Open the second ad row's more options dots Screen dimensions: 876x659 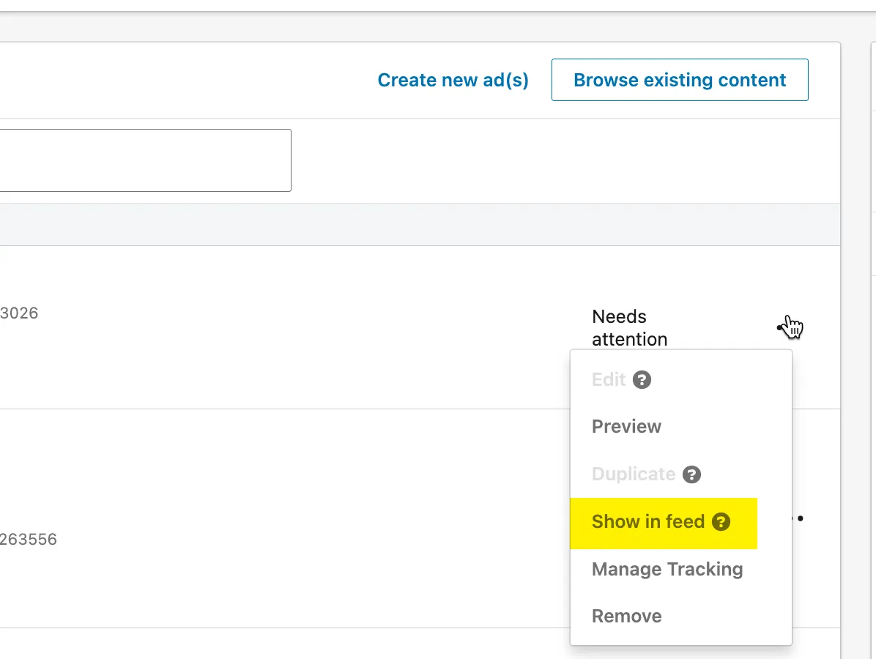[x=798, y=518]
